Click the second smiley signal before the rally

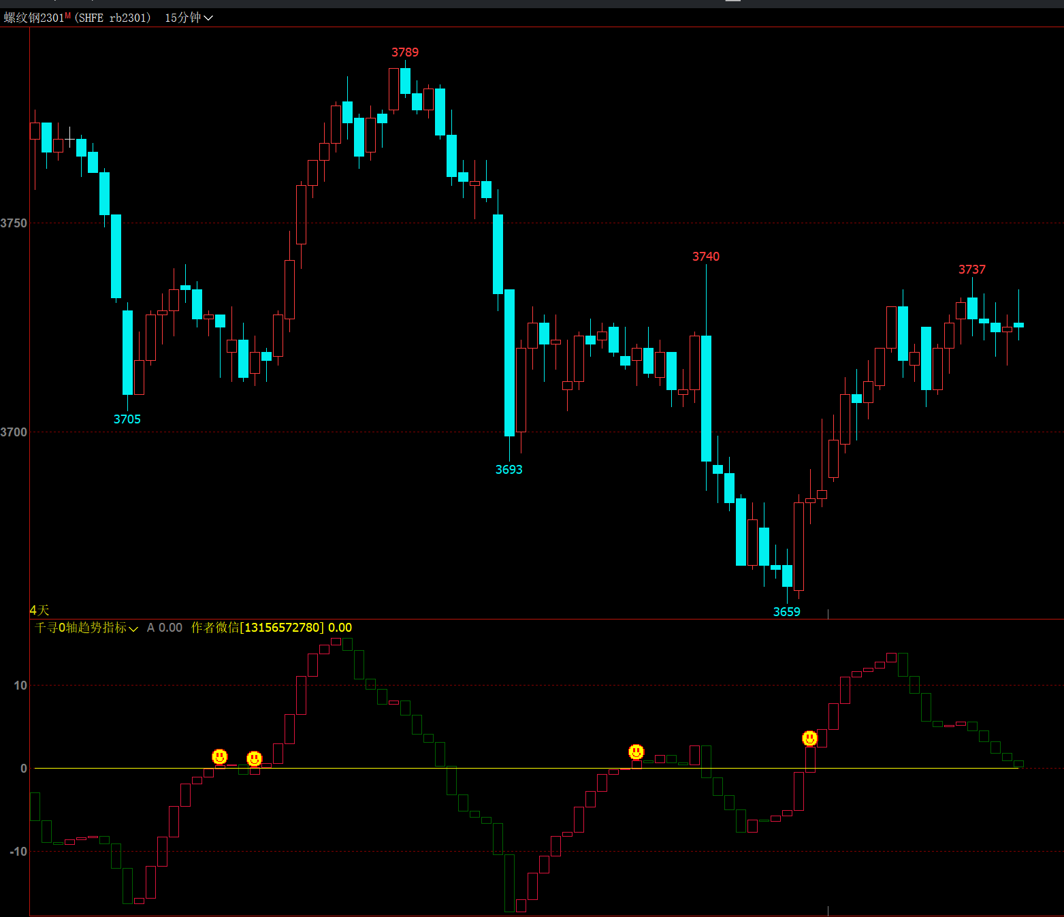click(255, 758)
